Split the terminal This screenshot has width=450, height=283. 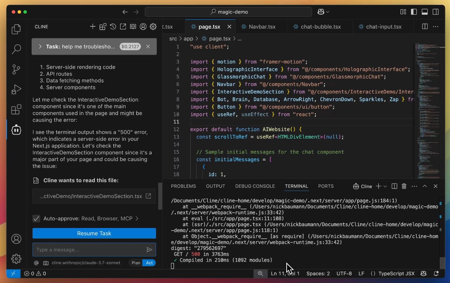pyautogui.click(x=395, y=186)
